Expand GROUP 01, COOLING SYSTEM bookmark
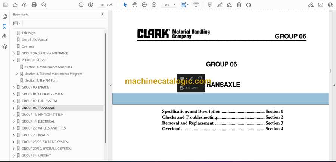The image size is (336, 162). pos(14,94)
